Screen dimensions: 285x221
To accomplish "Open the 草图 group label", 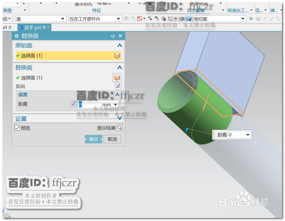I will click(8, 10).
